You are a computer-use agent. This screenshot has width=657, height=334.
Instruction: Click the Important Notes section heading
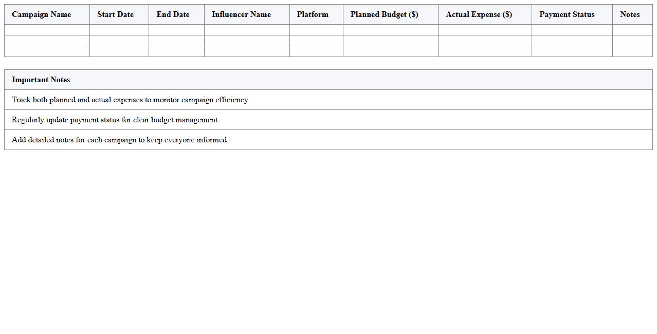pos(41,80)
